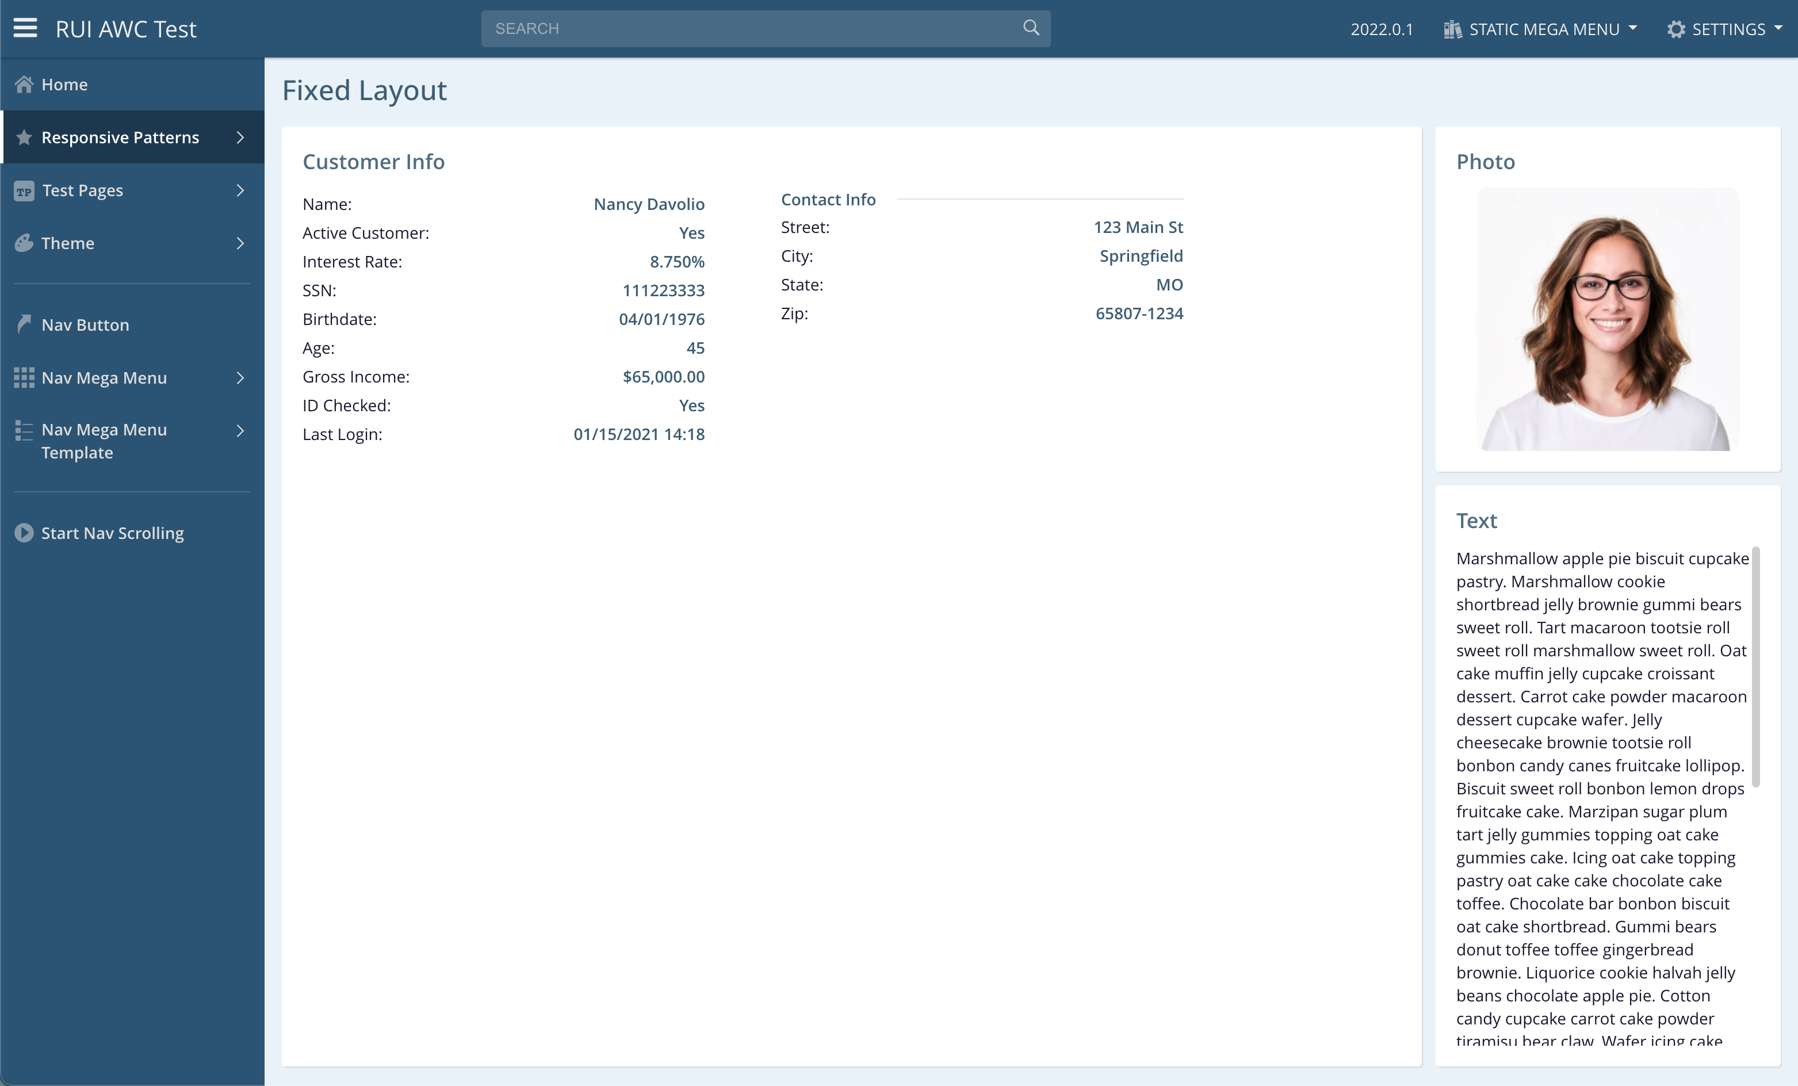Expand the Theme submenu chevron
Screen dimensions: 1798x1086
point(240,243)
